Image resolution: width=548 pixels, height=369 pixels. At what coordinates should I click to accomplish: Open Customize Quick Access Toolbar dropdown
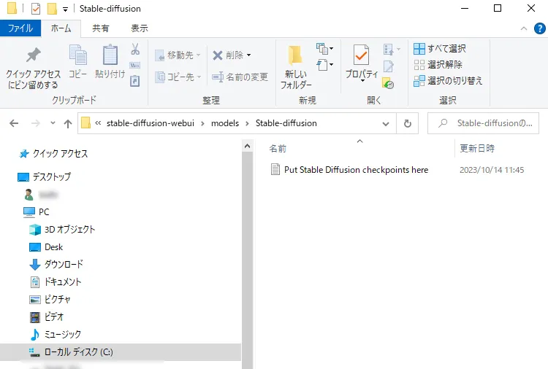pos(65,9)
